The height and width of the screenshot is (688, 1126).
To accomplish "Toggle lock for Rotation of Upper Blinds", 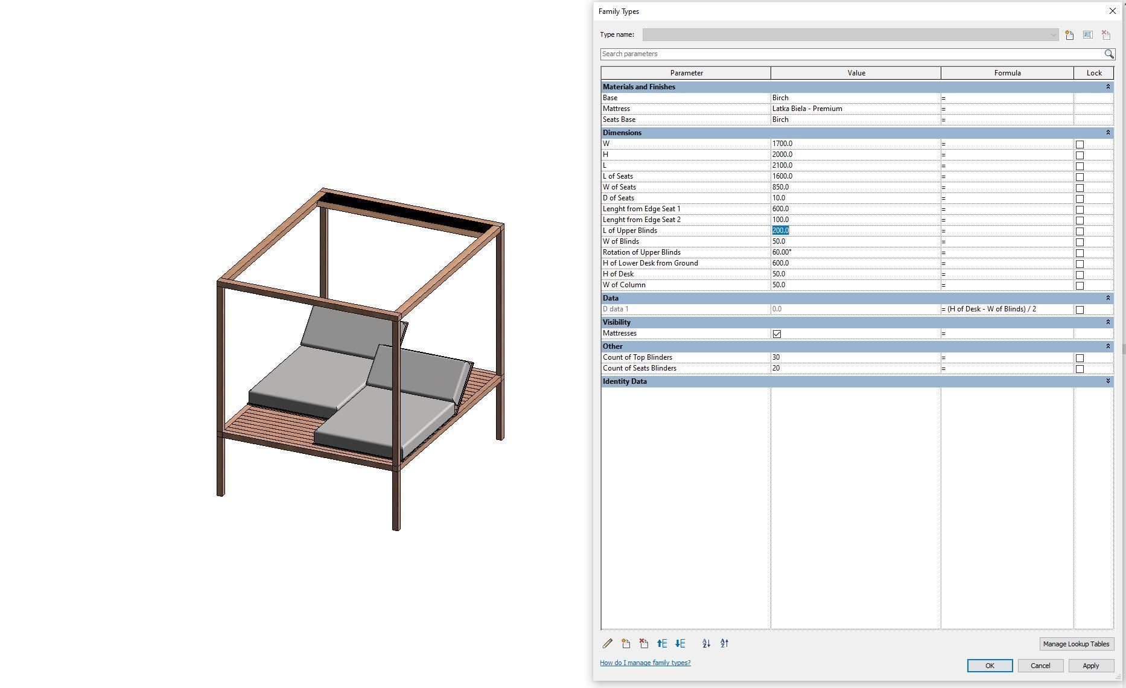I will 1080,253.
